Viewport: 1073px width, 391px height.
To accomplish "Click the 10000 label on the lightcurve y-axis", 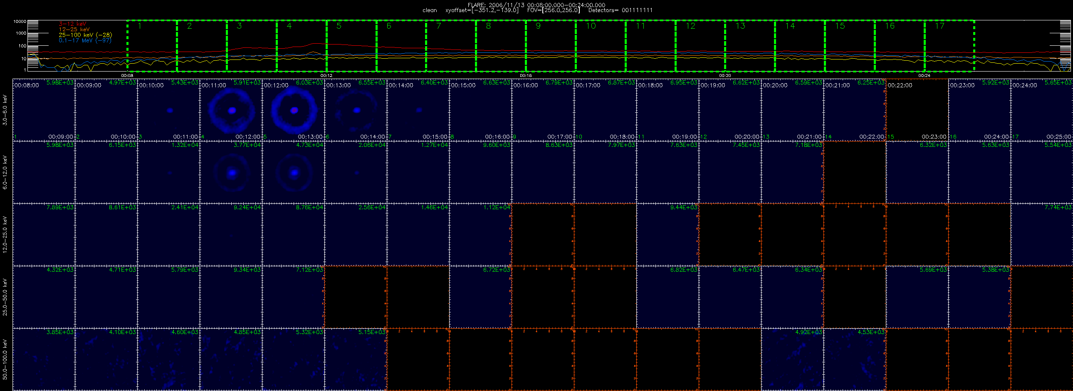I will 20,21.
